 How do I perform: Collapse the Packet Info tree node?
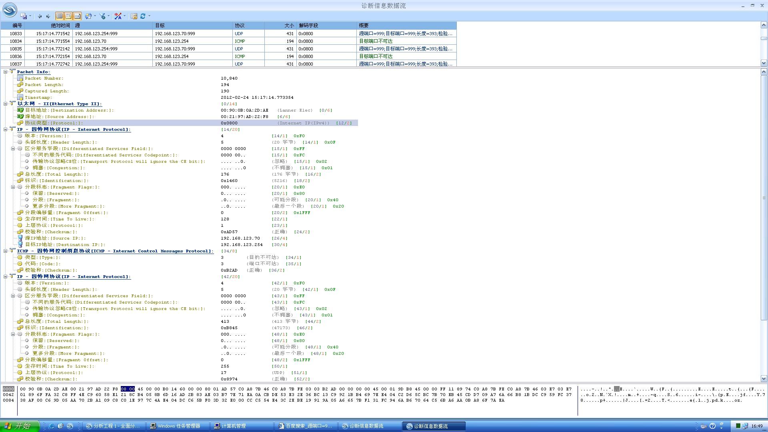pyautogui.click(x=6, y=72)
